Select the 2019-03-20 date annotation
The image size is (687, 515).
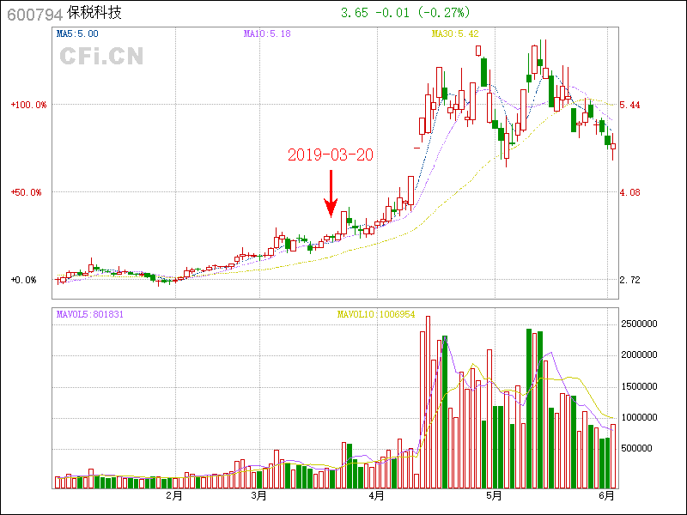(331, 154)
